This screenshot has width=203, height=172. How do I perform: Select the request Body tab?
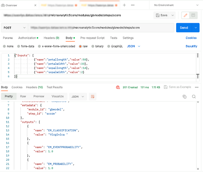(70, 38)
